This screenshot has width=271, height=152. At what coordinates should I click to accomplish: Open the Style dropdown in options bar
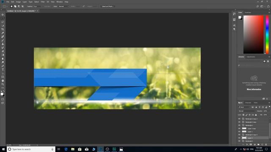pyautogui.click(x=64, y=6)
